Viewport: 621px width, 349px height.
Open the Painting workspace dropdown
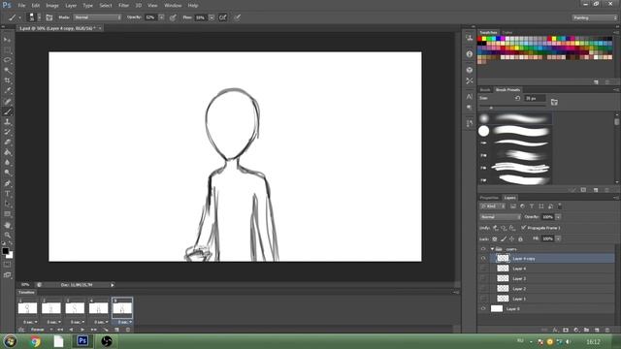coord(595,17)
